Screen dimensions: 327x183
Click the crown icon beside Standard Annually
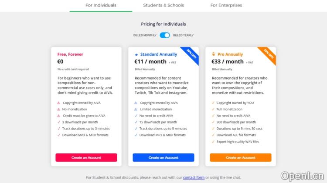pyautogui.click(x=136, y=54)
